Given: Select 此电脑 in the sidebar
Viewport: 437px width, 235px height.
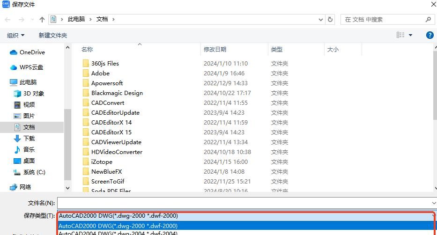Looking at the screenshot, I should coord(23,82).
